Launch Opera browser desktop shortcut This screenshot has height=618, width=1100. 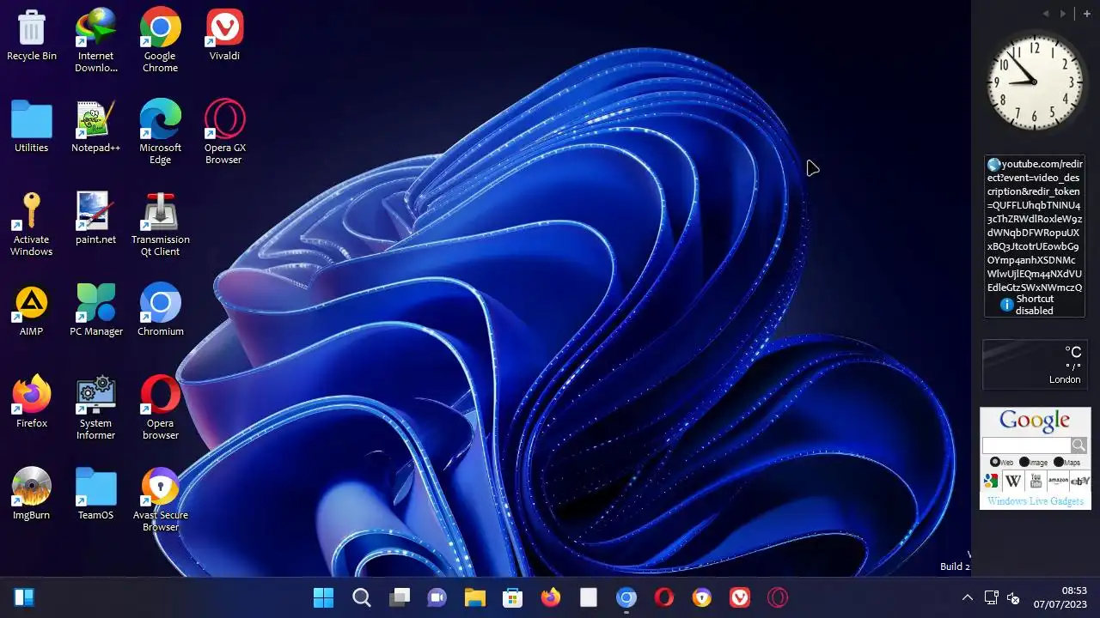[160, 408]
